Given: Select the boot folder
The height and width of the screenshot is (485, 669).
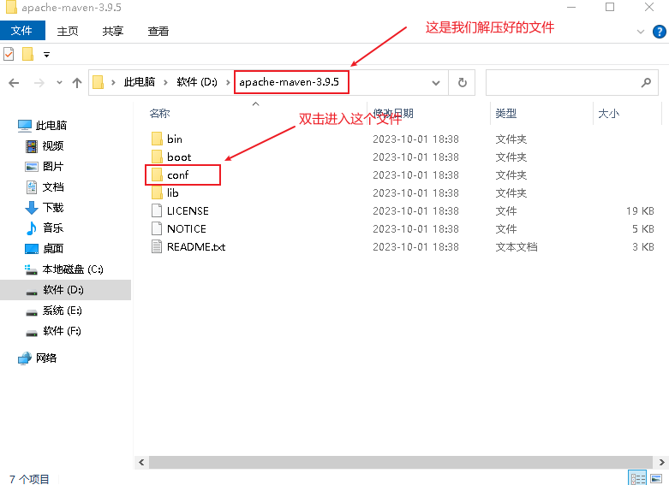Looking at the screenshot, I should 179,157.
